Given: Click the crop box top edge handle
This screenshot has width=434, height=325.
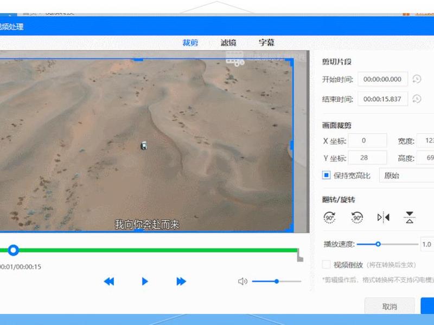Looking at the screenshot, I should (138, 59).
